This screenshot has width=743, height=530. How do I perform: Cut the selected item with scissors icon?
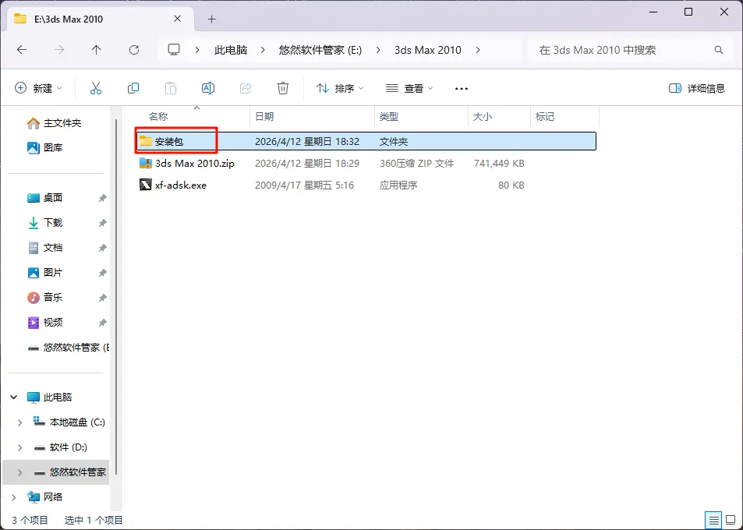[x=96, y=88]
